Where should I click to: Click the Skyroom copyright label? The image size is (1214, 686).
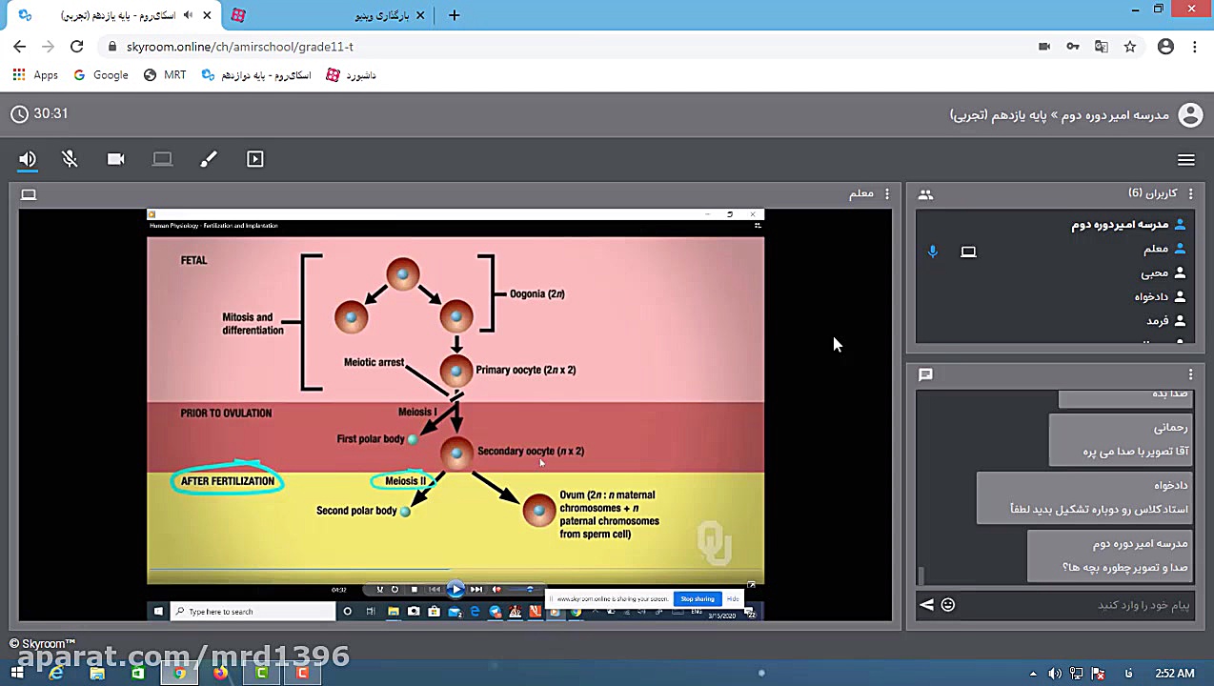43,644
